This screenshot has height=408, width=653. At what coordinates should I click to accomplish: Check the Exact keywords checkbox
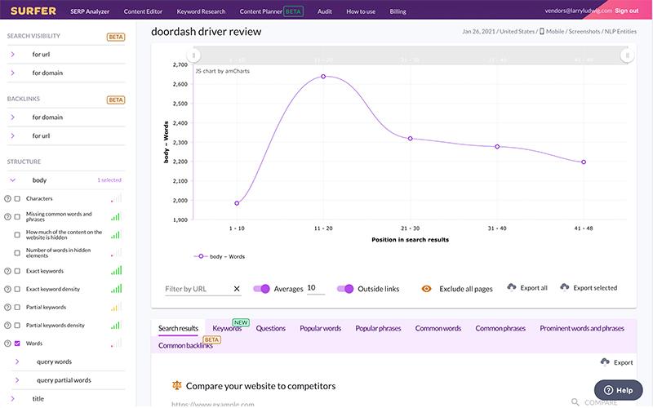coord(17,271)
